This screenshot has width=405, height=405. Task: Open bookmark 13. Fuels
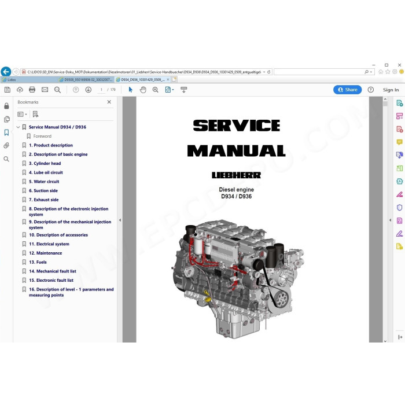tap(38, 262)
